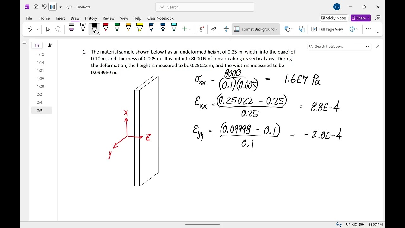Click the Add Page icon
This screenshot has height=228, width=405.
(x=37, y=46)
